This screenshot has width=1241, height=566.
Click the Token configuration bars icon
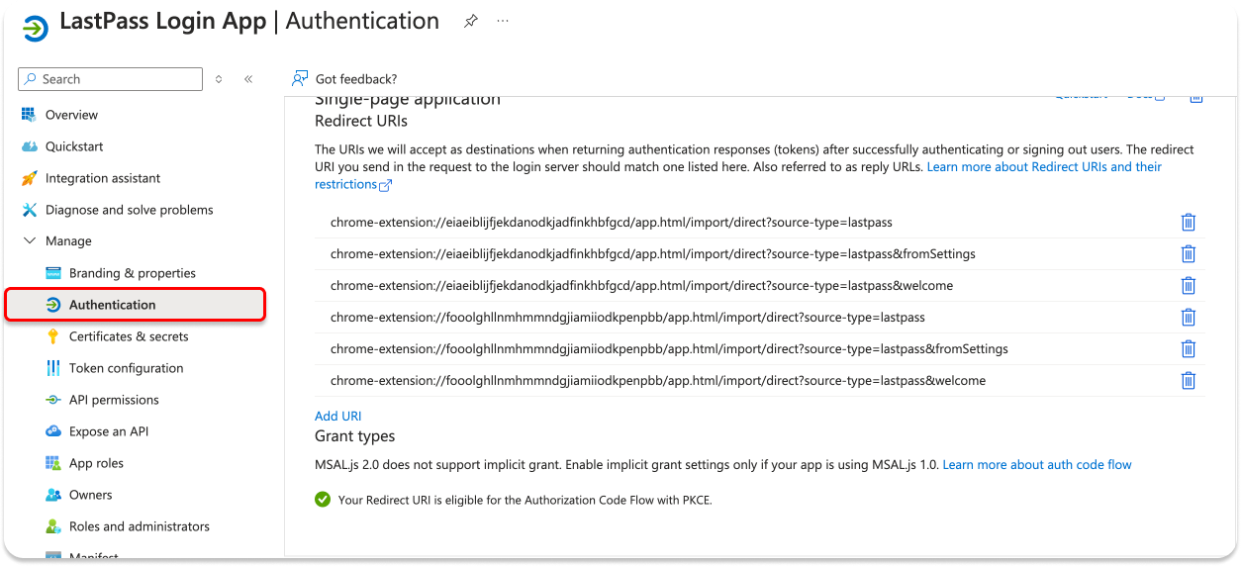tap(53, 368)
